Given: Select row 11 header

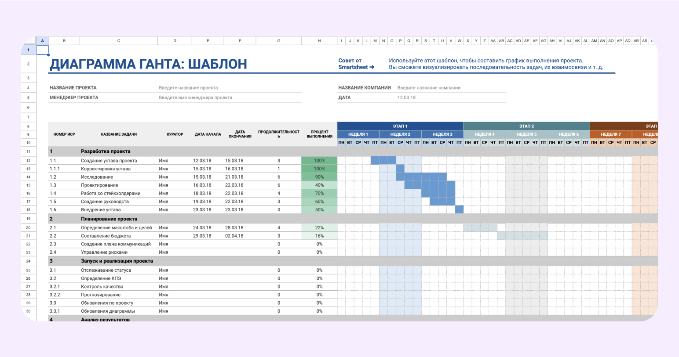Looking at the screenshot, I should pyautogui.click(x=28, y=151).
